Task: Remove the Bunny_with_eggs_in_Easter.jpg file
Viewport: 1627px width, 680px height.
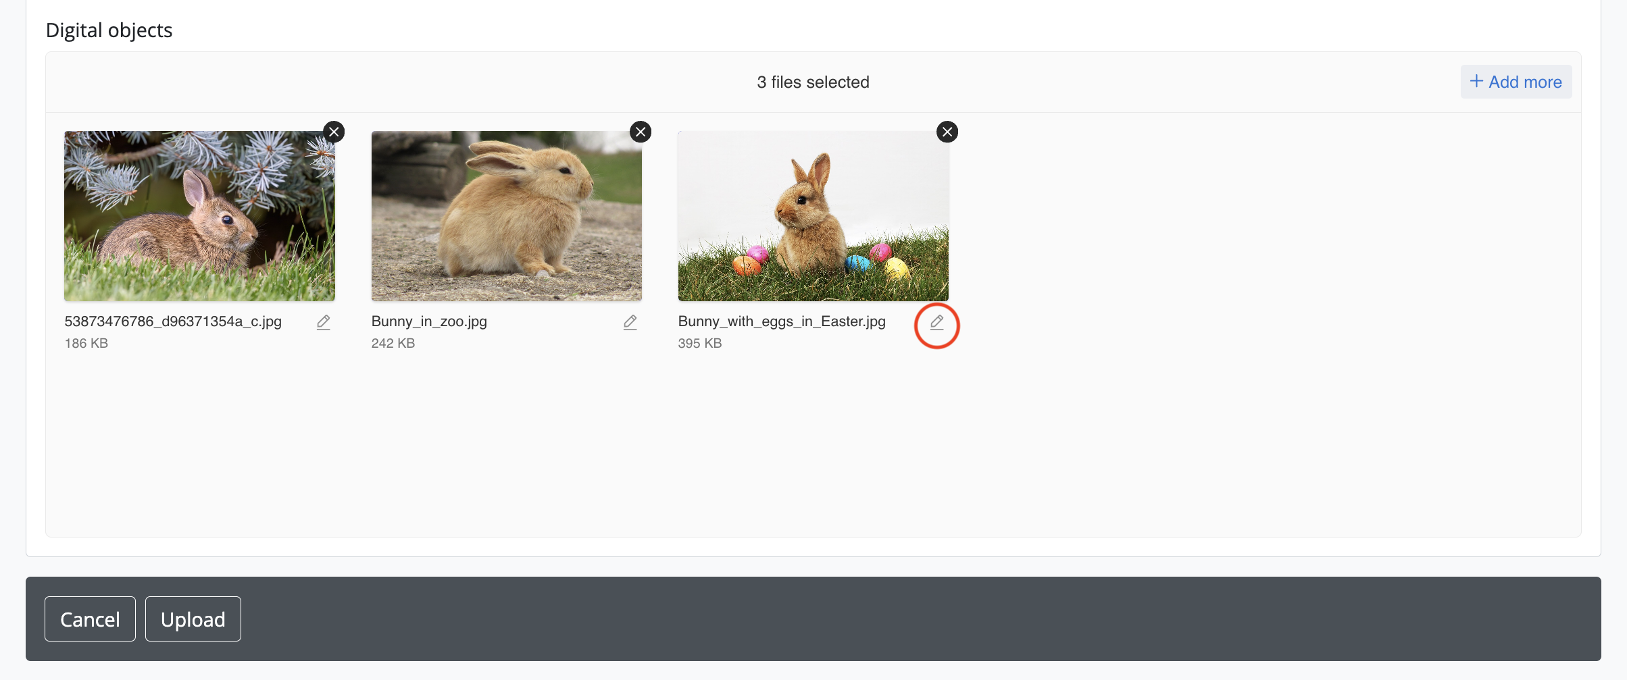Action: coord(947,132)
